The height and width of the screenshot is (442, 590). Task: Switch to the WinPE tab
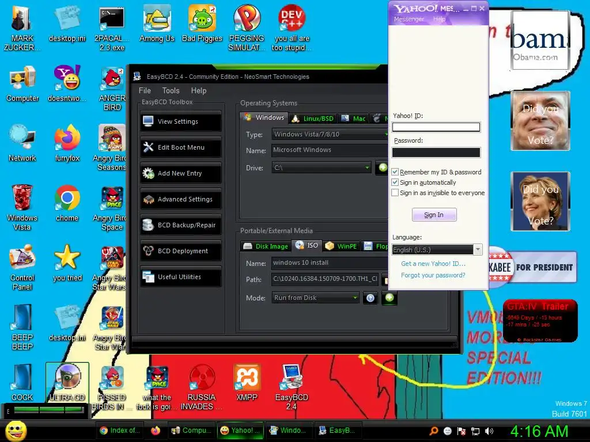coord(341,246)
